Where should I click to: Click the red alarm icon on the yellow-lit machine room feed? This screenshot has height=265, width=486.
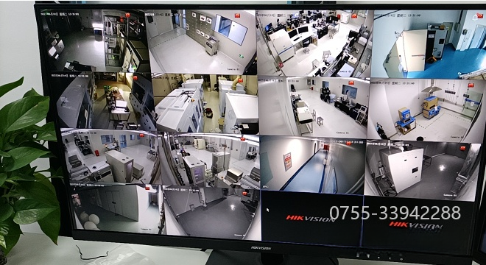(x=241, y=80)
